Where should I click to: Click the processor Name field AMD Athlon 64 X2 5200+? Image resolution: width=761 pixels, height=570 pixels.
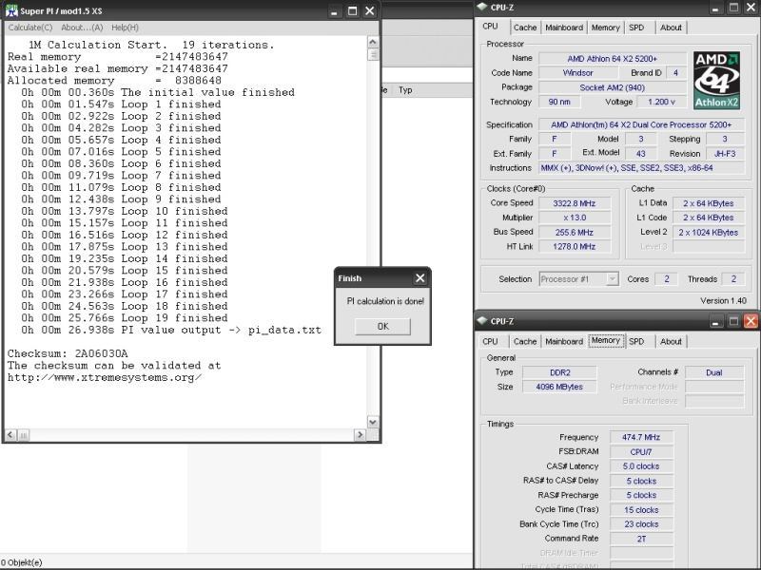pos(612,59)
